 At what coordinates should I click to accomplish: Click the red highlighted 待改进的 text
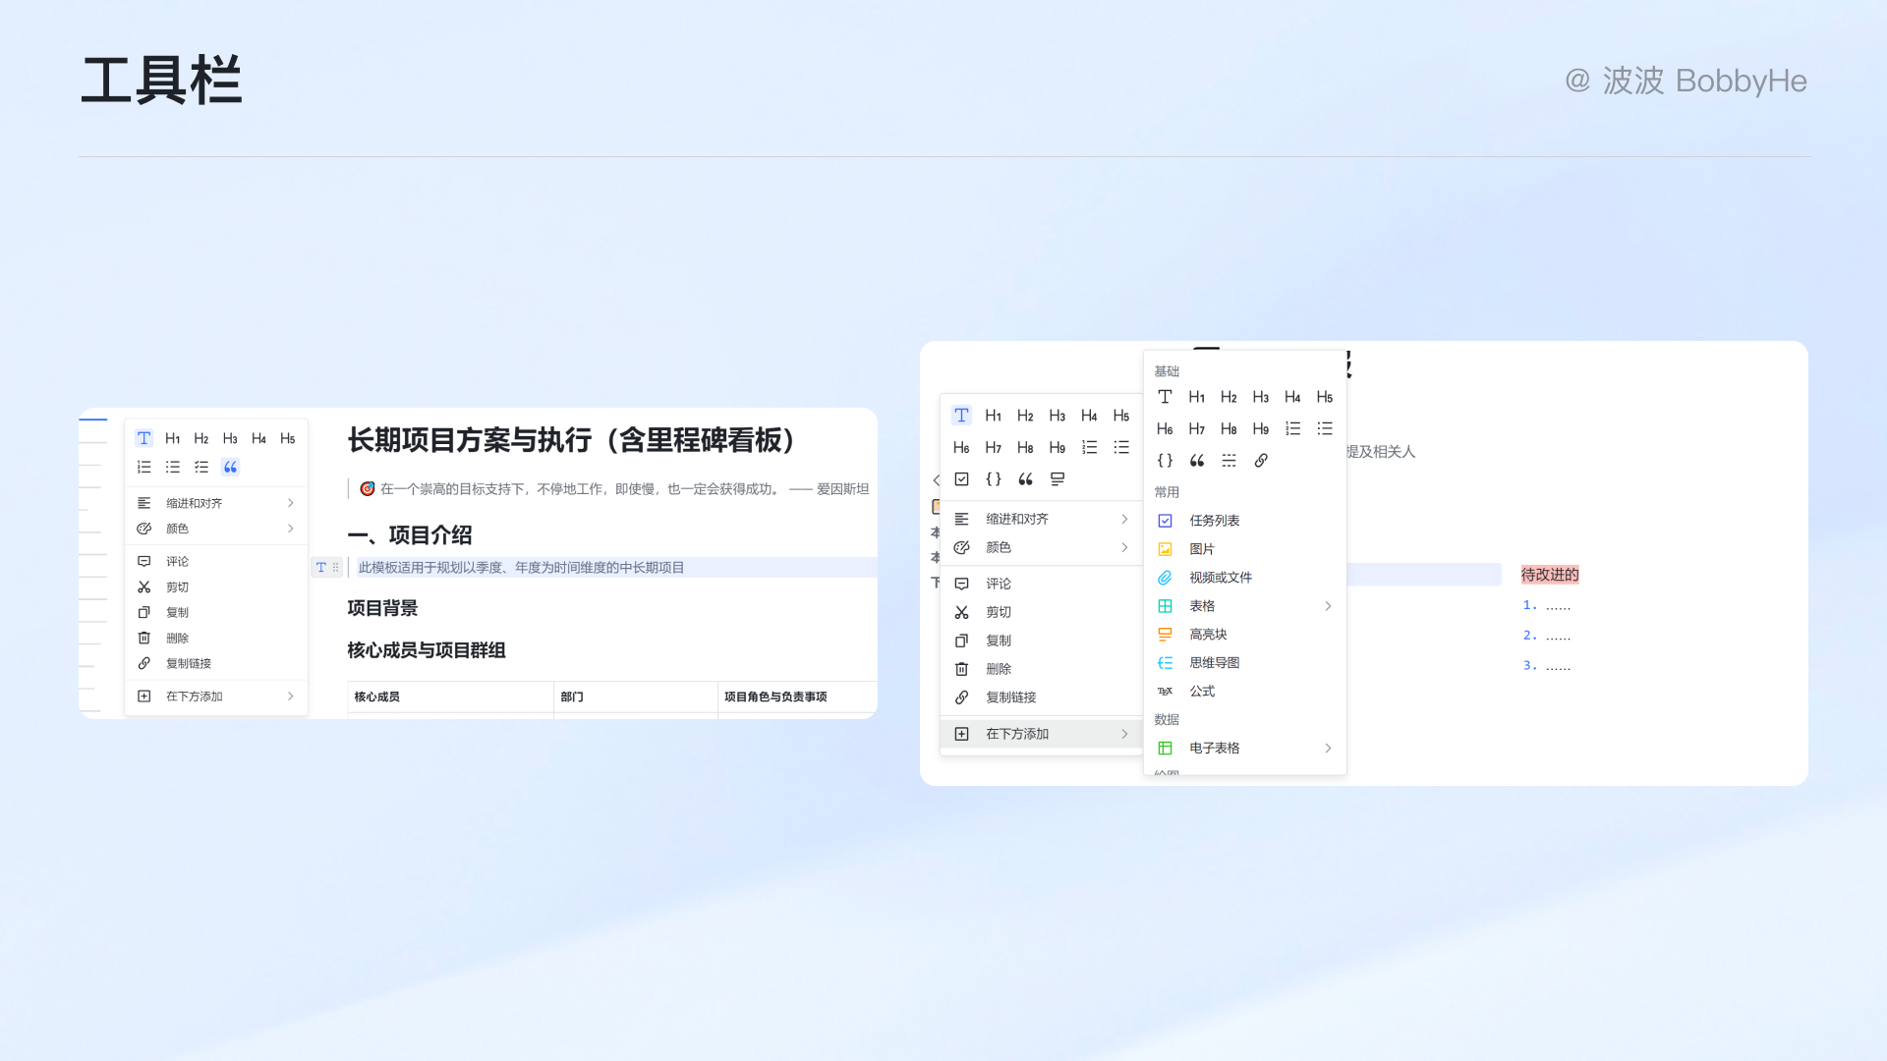(x=1550, y=575)
